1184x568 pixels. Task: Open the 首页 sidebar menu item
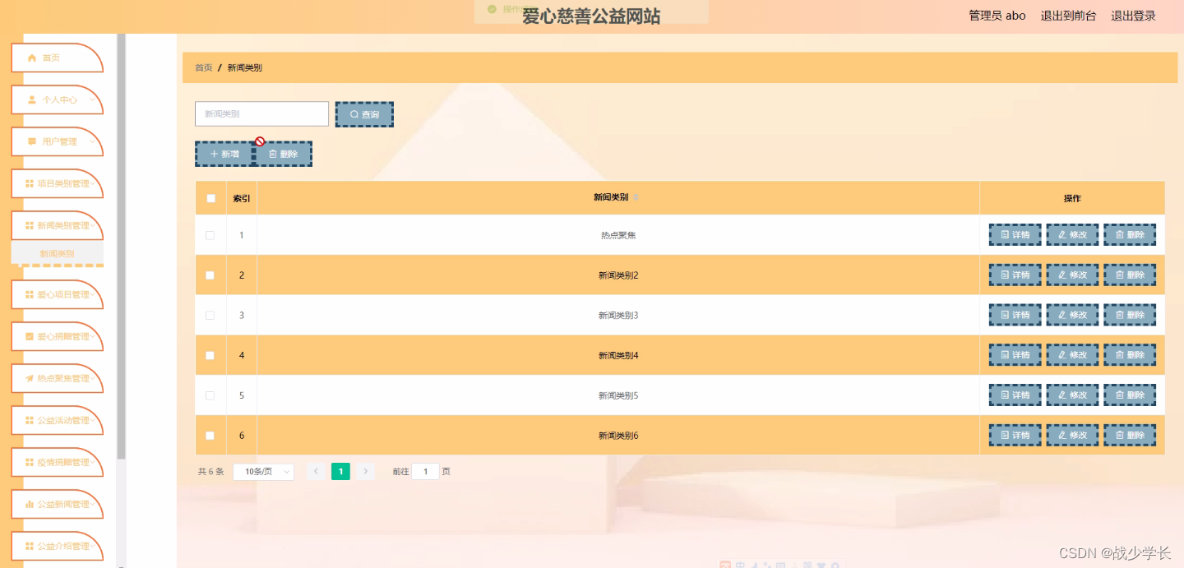click(x=57, y=58)
